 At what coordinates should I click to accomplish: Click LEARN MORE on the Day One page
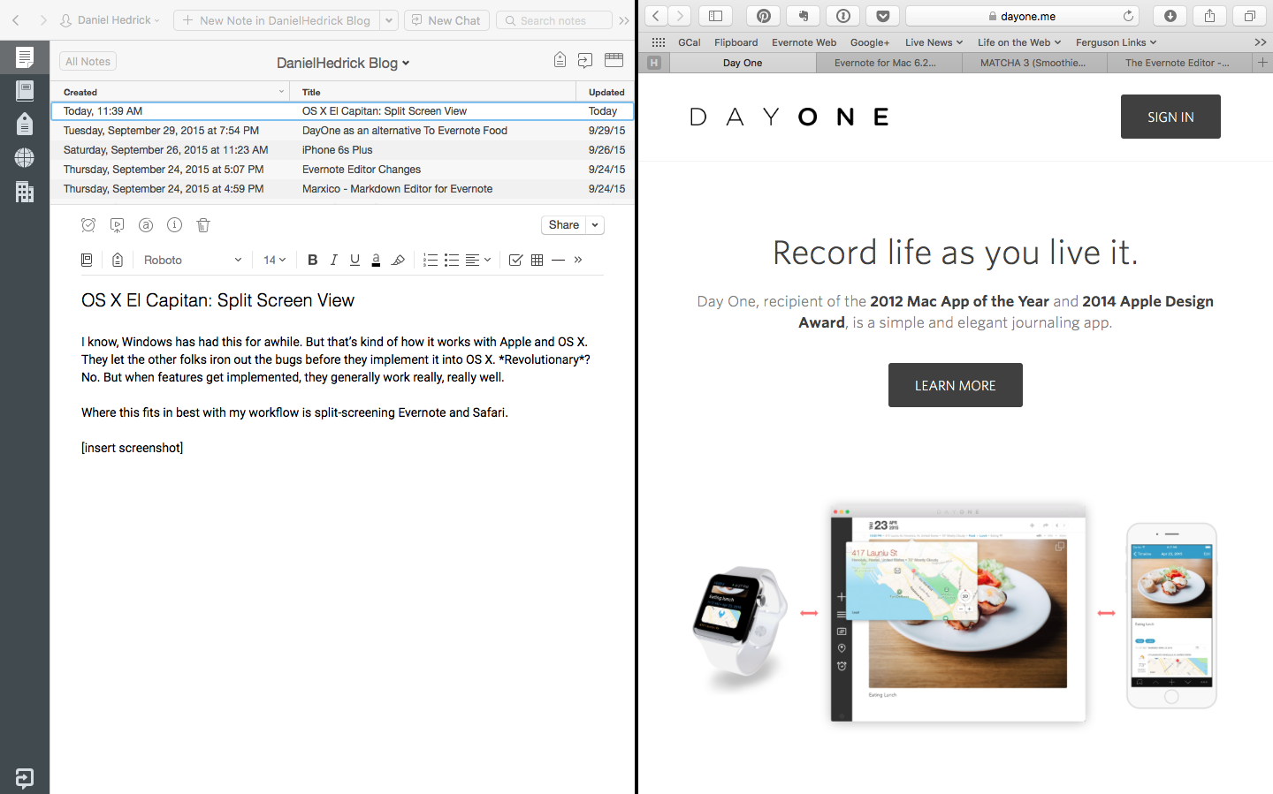955,385
